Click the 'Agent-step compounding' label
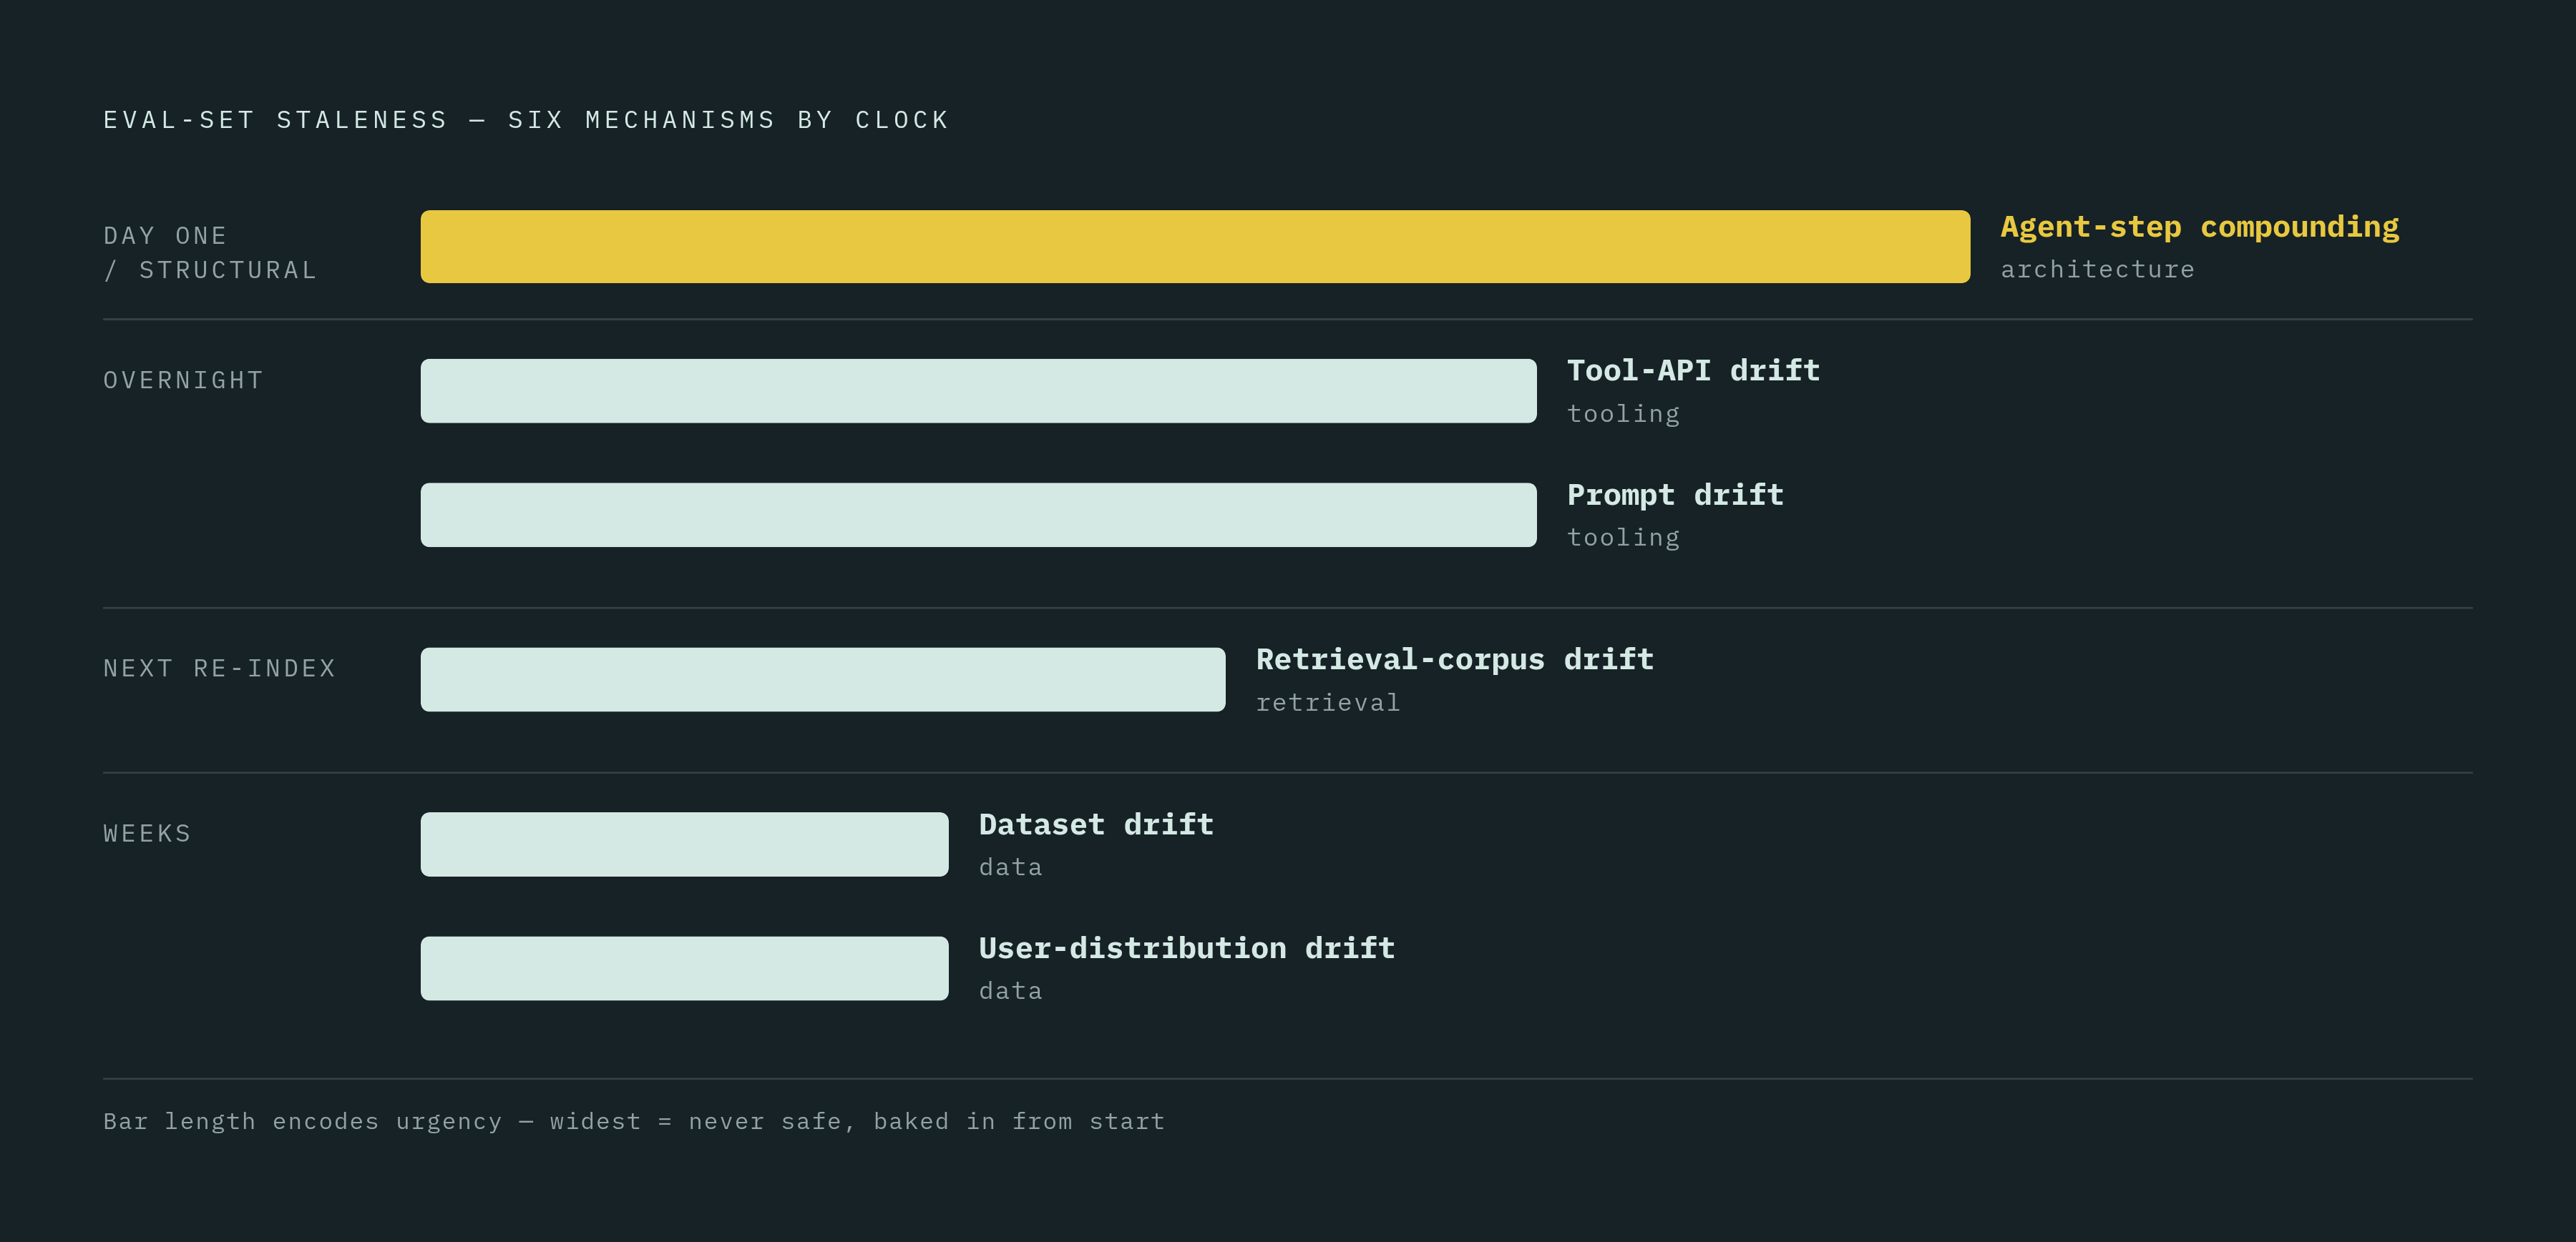The image size is (2576, 1242). coord(2199,228)
